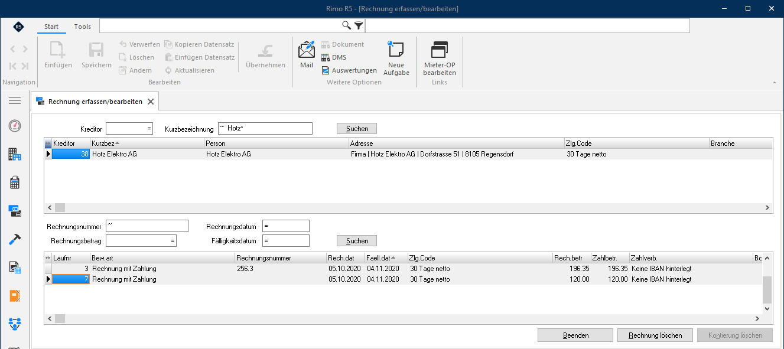This screenshot has height=349, width=784.
Task: Open the orange document sidebar icon
Action: coord(15,296)
